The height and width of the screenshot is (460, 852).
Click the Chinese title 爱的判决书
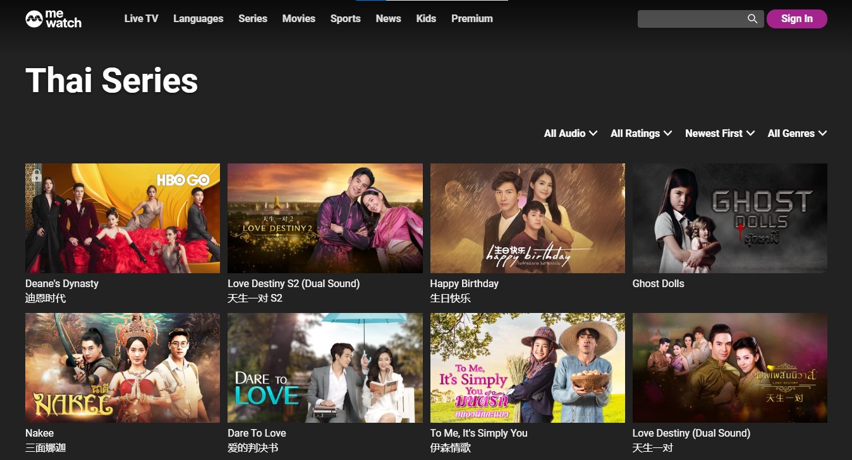pos(253,447)
